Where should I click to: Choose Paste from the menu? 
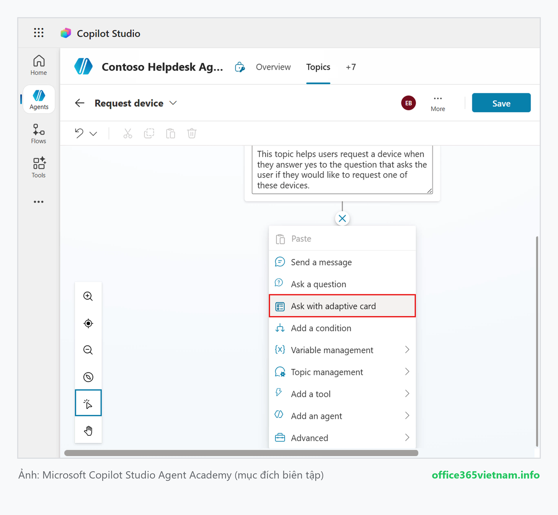[x=342, y=239]
